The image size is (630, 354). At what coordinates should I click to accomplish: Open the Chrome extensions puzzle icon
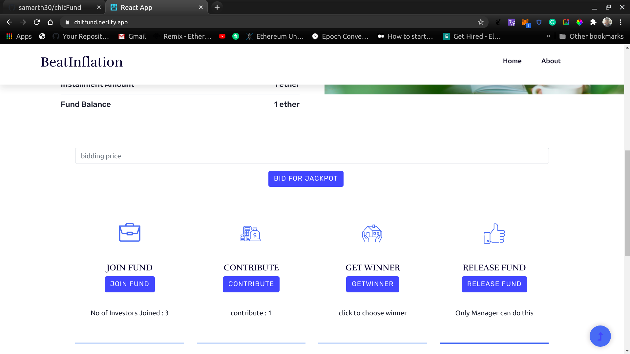click(593, 22)
